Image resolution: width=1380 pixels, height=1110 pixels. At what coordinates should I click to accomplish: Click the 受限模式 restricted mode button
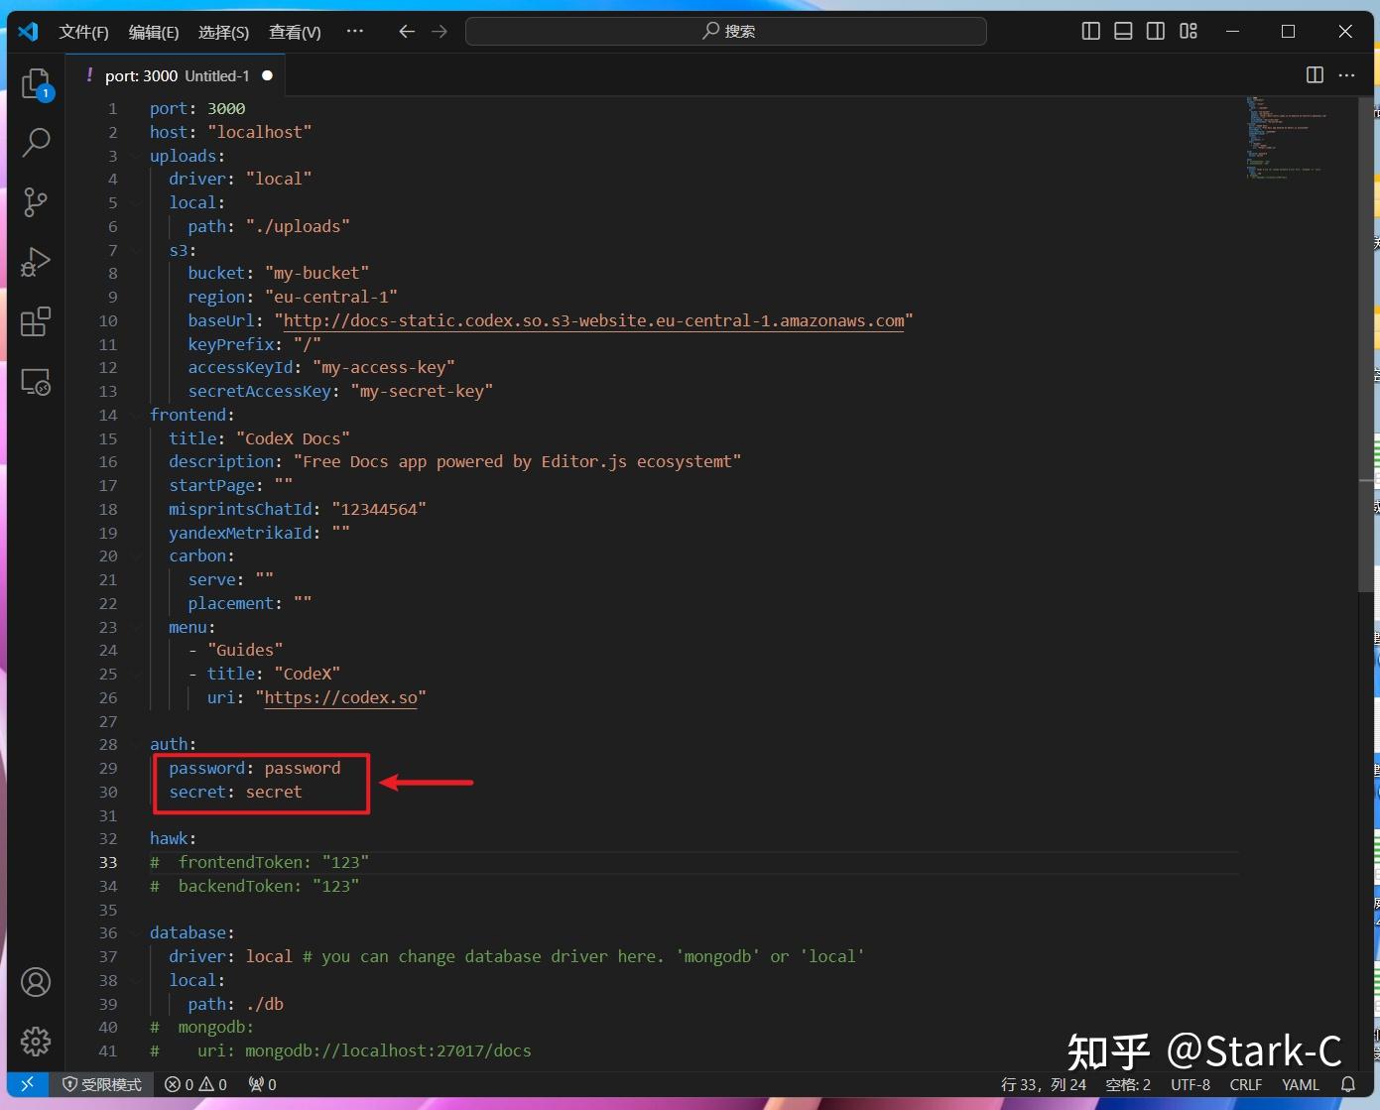click(x=101, y=1084)
